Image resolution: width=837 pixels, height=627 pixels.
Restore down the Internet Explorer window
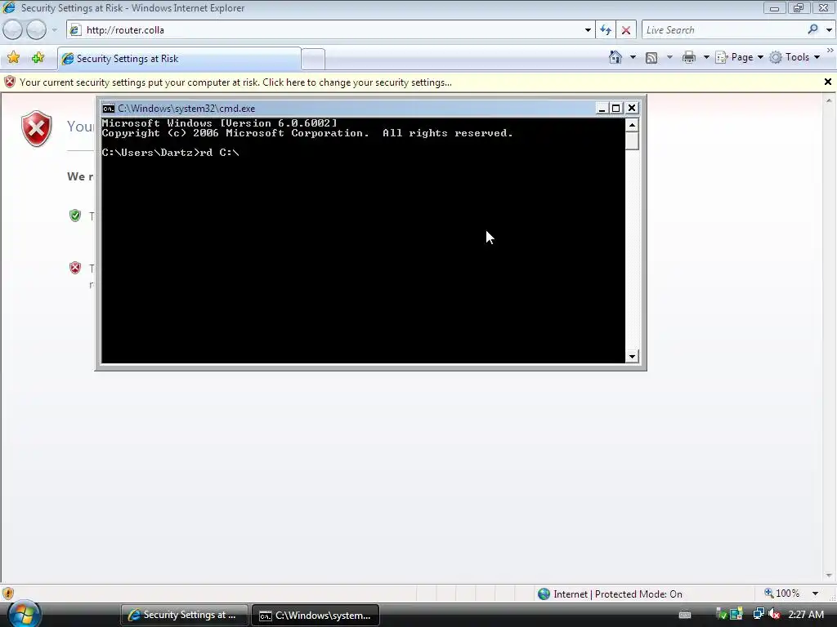click(x=799, y=8)
